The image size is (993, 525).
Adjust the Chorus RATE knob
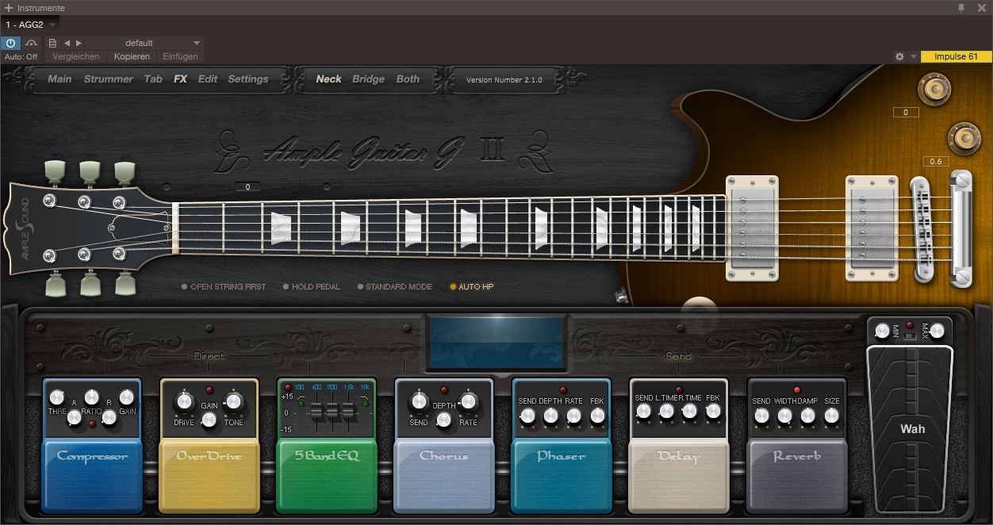pos(468,401)
